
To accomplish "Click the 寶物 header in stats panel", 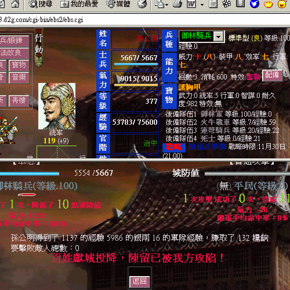I will pyautogui.click(x=169, y=96).
